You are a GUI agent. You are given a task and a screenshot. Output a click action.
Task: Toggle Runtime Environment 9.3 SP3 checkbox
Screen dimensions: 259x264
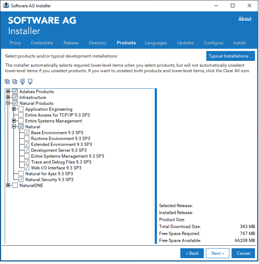27,139
